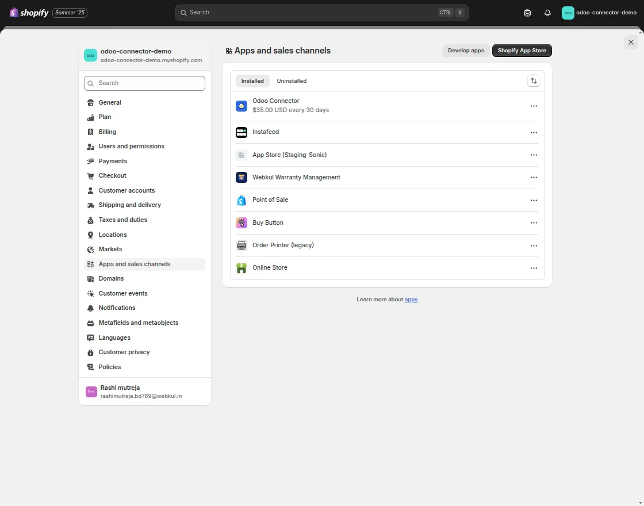Open the notifications bell
Viewport: 644px width, 506px height.
[547, 12]
